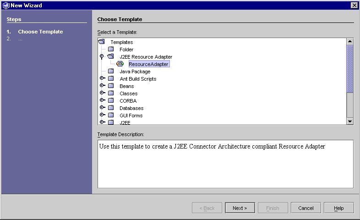Collapse the J2EE Resource Adapter node
The height and width of the screenshot is (220, 360).
click(102, 56)
